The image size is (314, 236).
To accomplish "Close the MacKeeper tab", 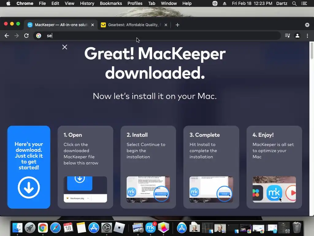I will click(93, 25).
